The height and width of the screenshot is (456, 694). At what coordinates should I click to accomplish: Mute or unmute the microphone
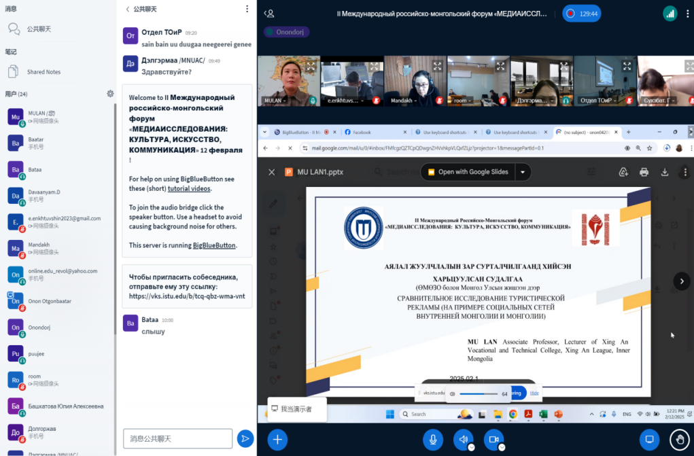(x=433, y=440)
